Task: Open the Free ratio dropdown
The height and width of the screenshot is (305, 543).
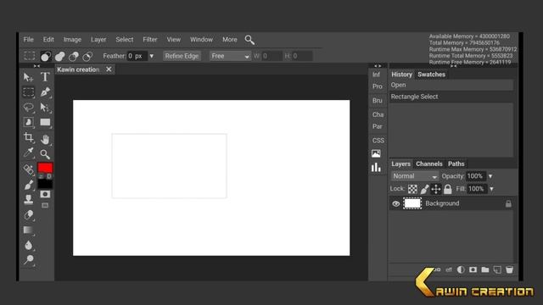Action: coord(230,56)
